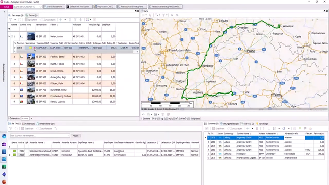Click the truck photo thumbnail of KE SP 100

[x=31, y=36]
